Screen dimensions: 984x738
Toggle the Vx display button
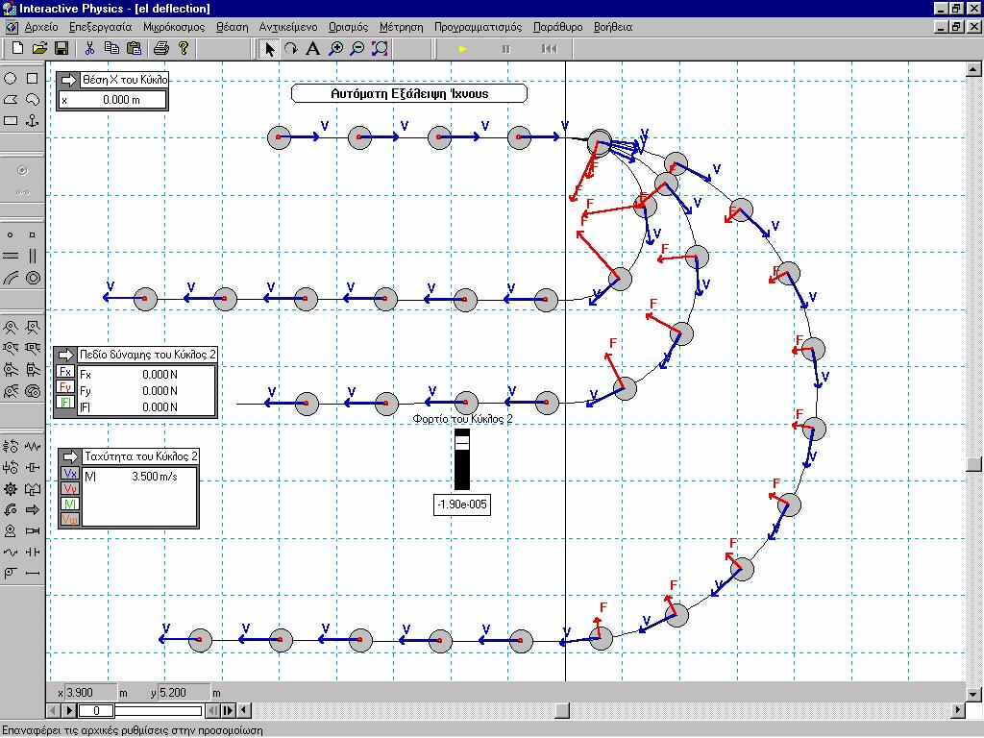pos(70,474)
